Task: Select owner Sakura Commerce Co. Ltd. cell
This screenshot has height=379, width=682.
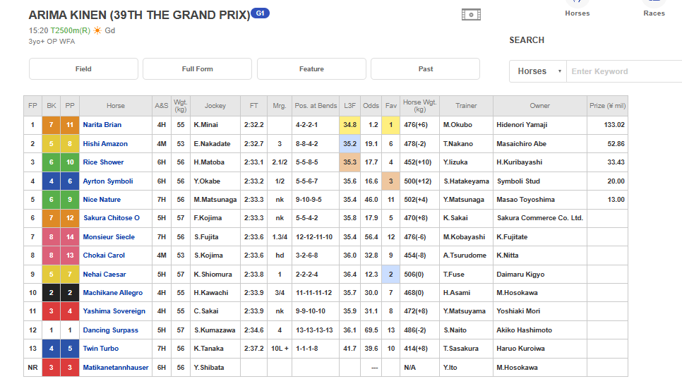Action: coord(540,218)
